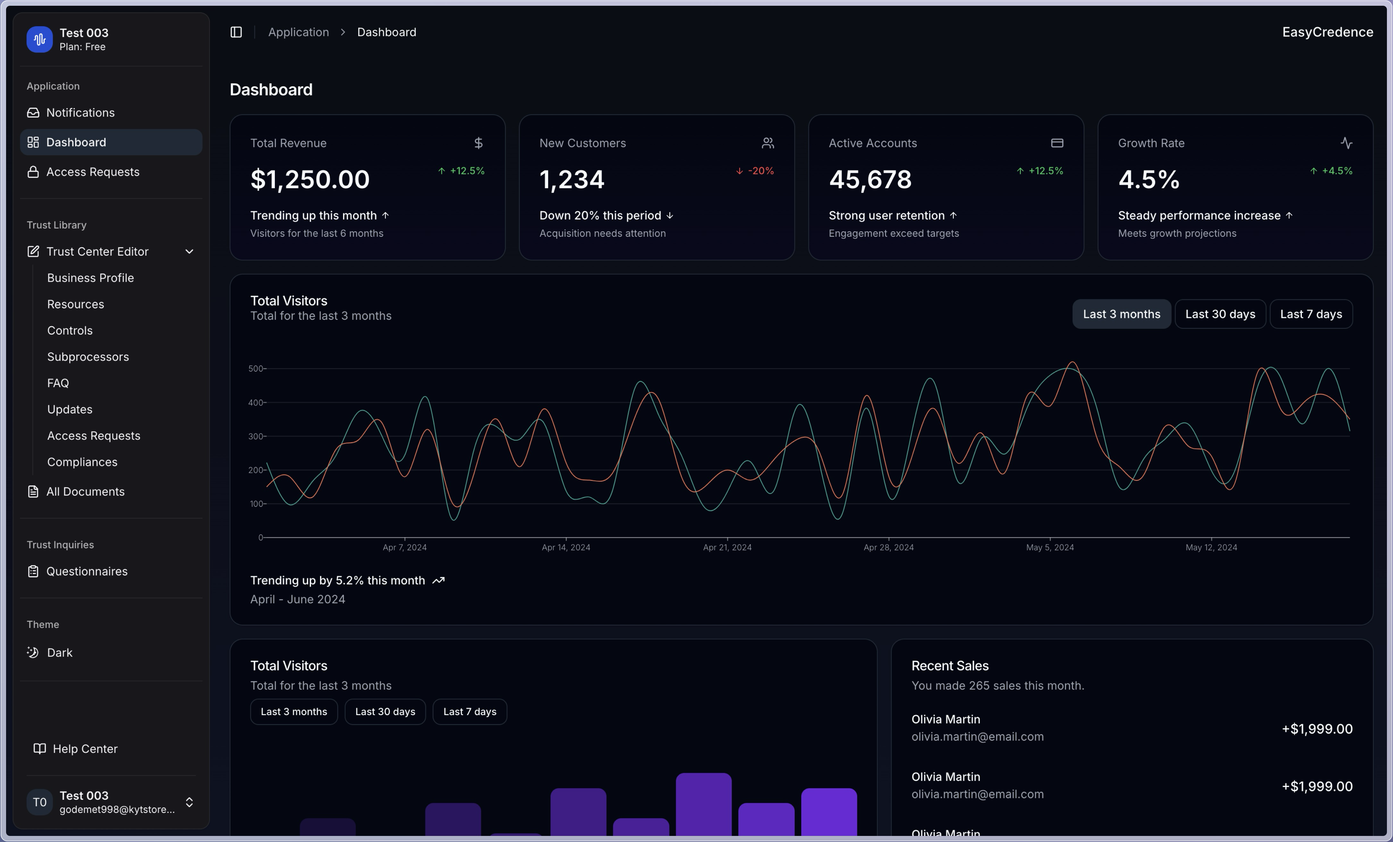The height and width of the screenshot is (842, 1393).
Task: Open Notifications inbox icon in sidebar
Action: (x=33, y=112)
